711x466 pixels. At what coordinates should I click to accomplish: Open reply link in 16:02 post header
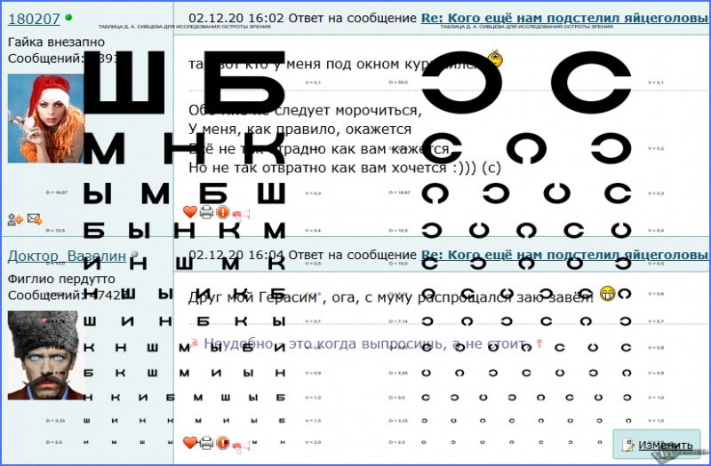tap(564, 18)
